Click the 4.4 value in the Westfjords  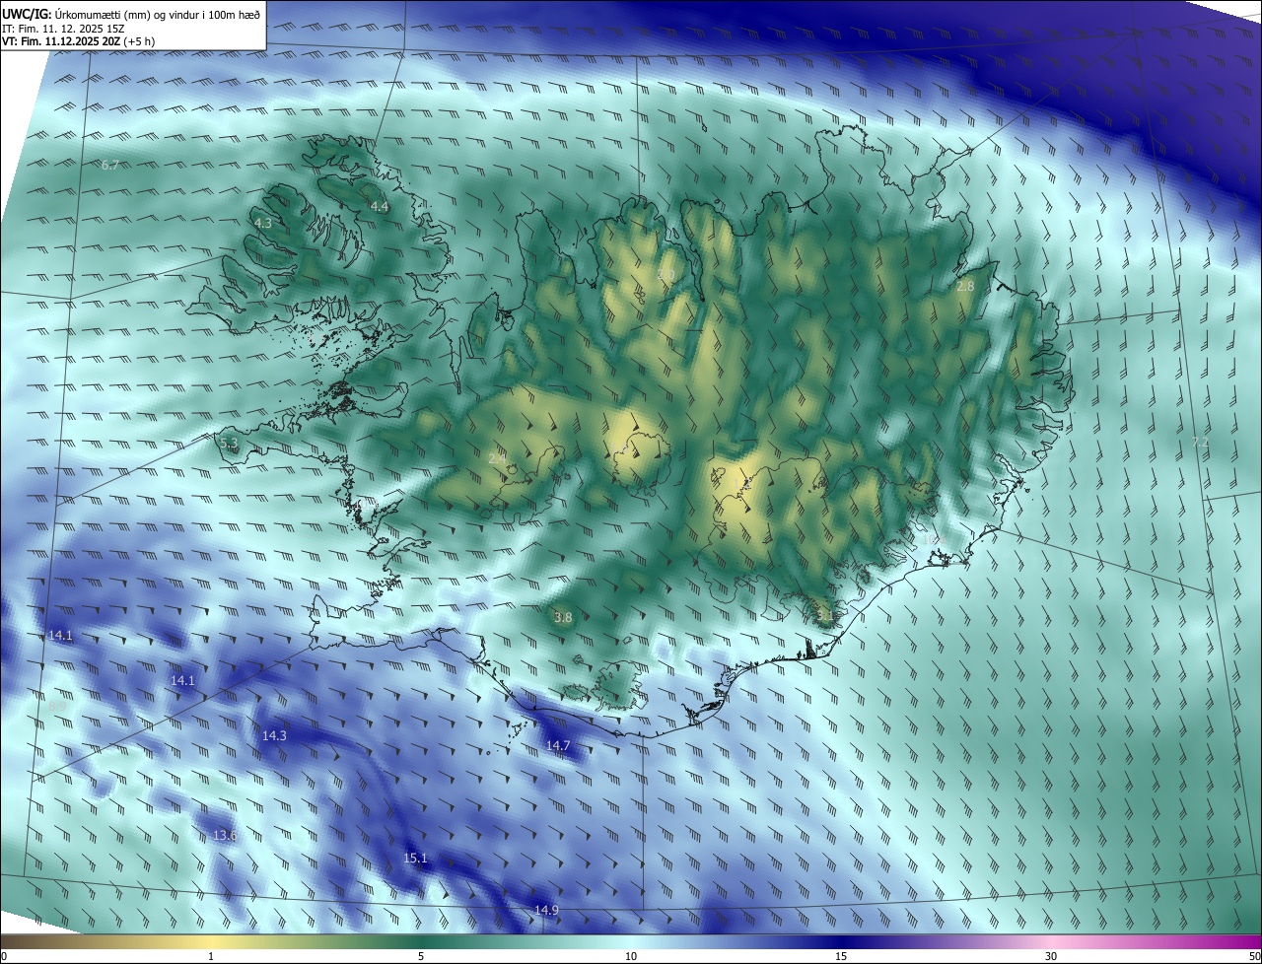379,206
